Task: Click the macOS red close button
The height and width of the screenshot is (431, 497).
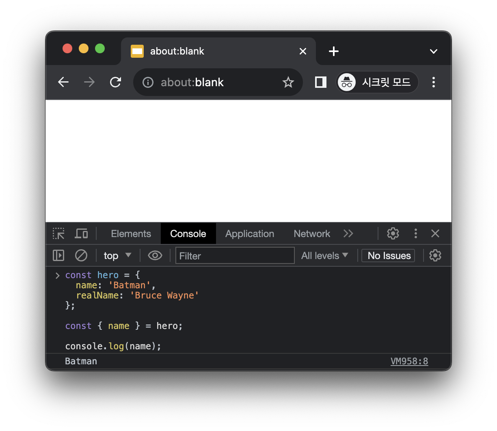Action: tap(67, 48)
